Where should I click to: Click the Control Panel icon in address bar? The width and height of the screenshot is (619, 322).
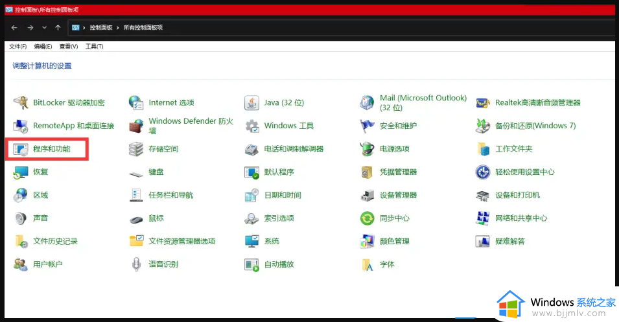pyautogui.click(x=76, y=28)
